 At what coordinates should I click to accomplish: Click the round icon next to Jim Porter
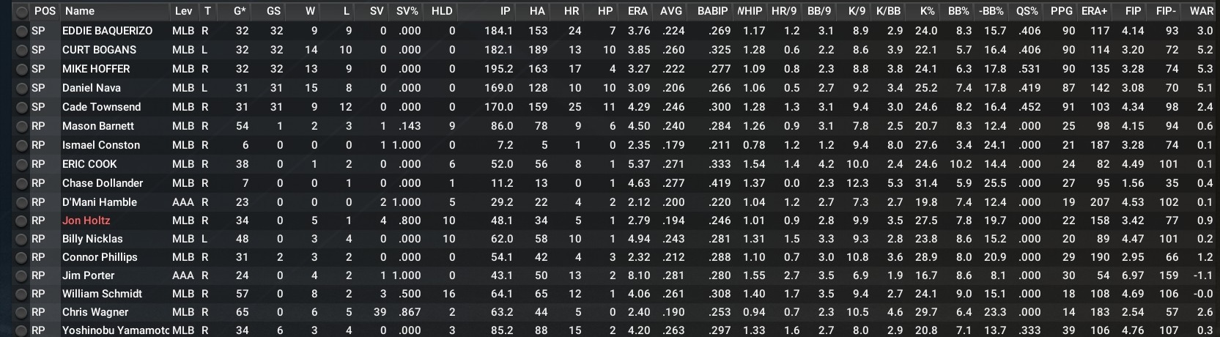pyautogui.click(x=21, y=275)
